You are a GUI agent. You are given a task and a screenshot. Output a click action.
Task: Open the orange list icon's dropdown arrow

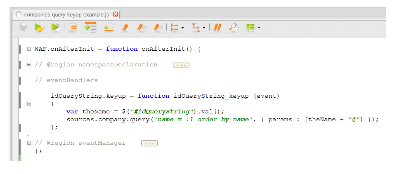pyautogui.click(x=182, y=28)
